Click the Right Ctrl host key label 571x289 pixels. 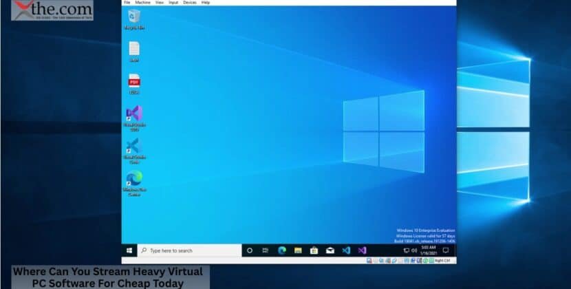point(442,261)
